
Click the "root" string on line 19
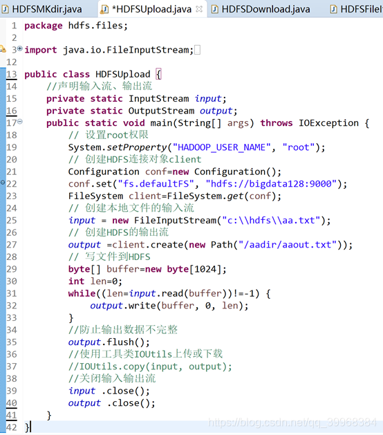pos(299,147)
